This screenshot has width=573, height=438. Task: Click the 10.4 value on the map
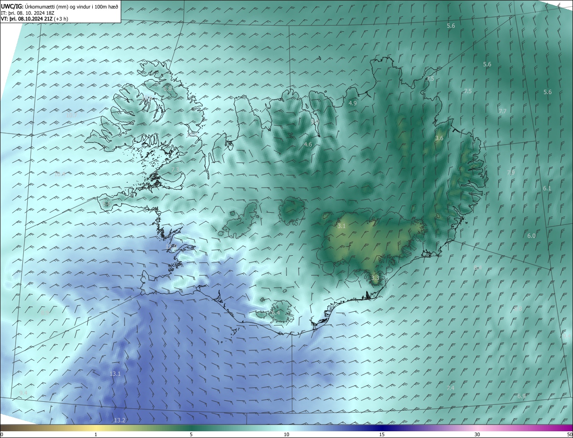coord(60,174)
